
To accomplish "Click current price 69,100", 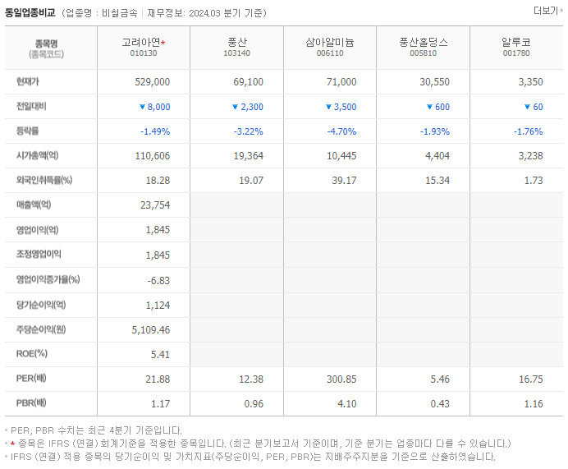I will (x=248, y=82).
